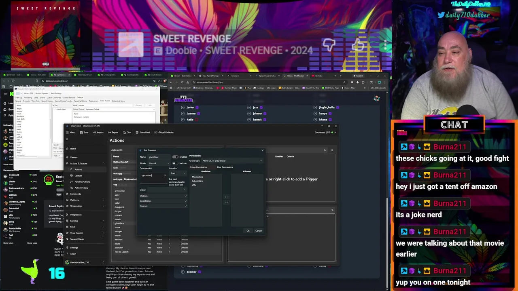Image resolution: width=518 pixels, height=291 pixels.
Task: Click the TTS Monster profile avatar
Action: tap(376, 98)
